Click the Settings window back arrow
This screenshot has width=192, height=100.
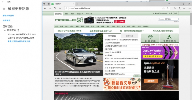coord(3,2)
